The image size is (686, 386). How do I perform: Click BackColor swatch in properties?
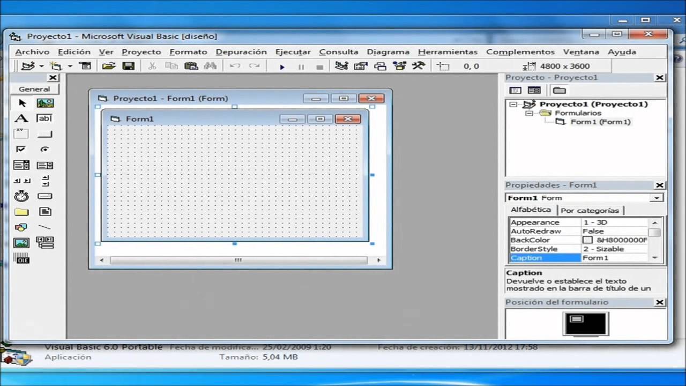point(587,240)
